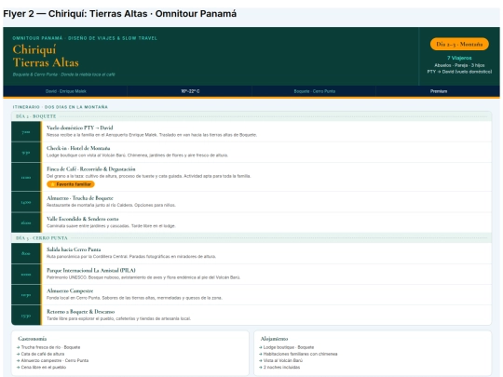The width and height of the screenshot is (503, 377).
Task: Click 'Ruta panorámica por la Cordillera Central' text
Action: (x=131, y=257)
